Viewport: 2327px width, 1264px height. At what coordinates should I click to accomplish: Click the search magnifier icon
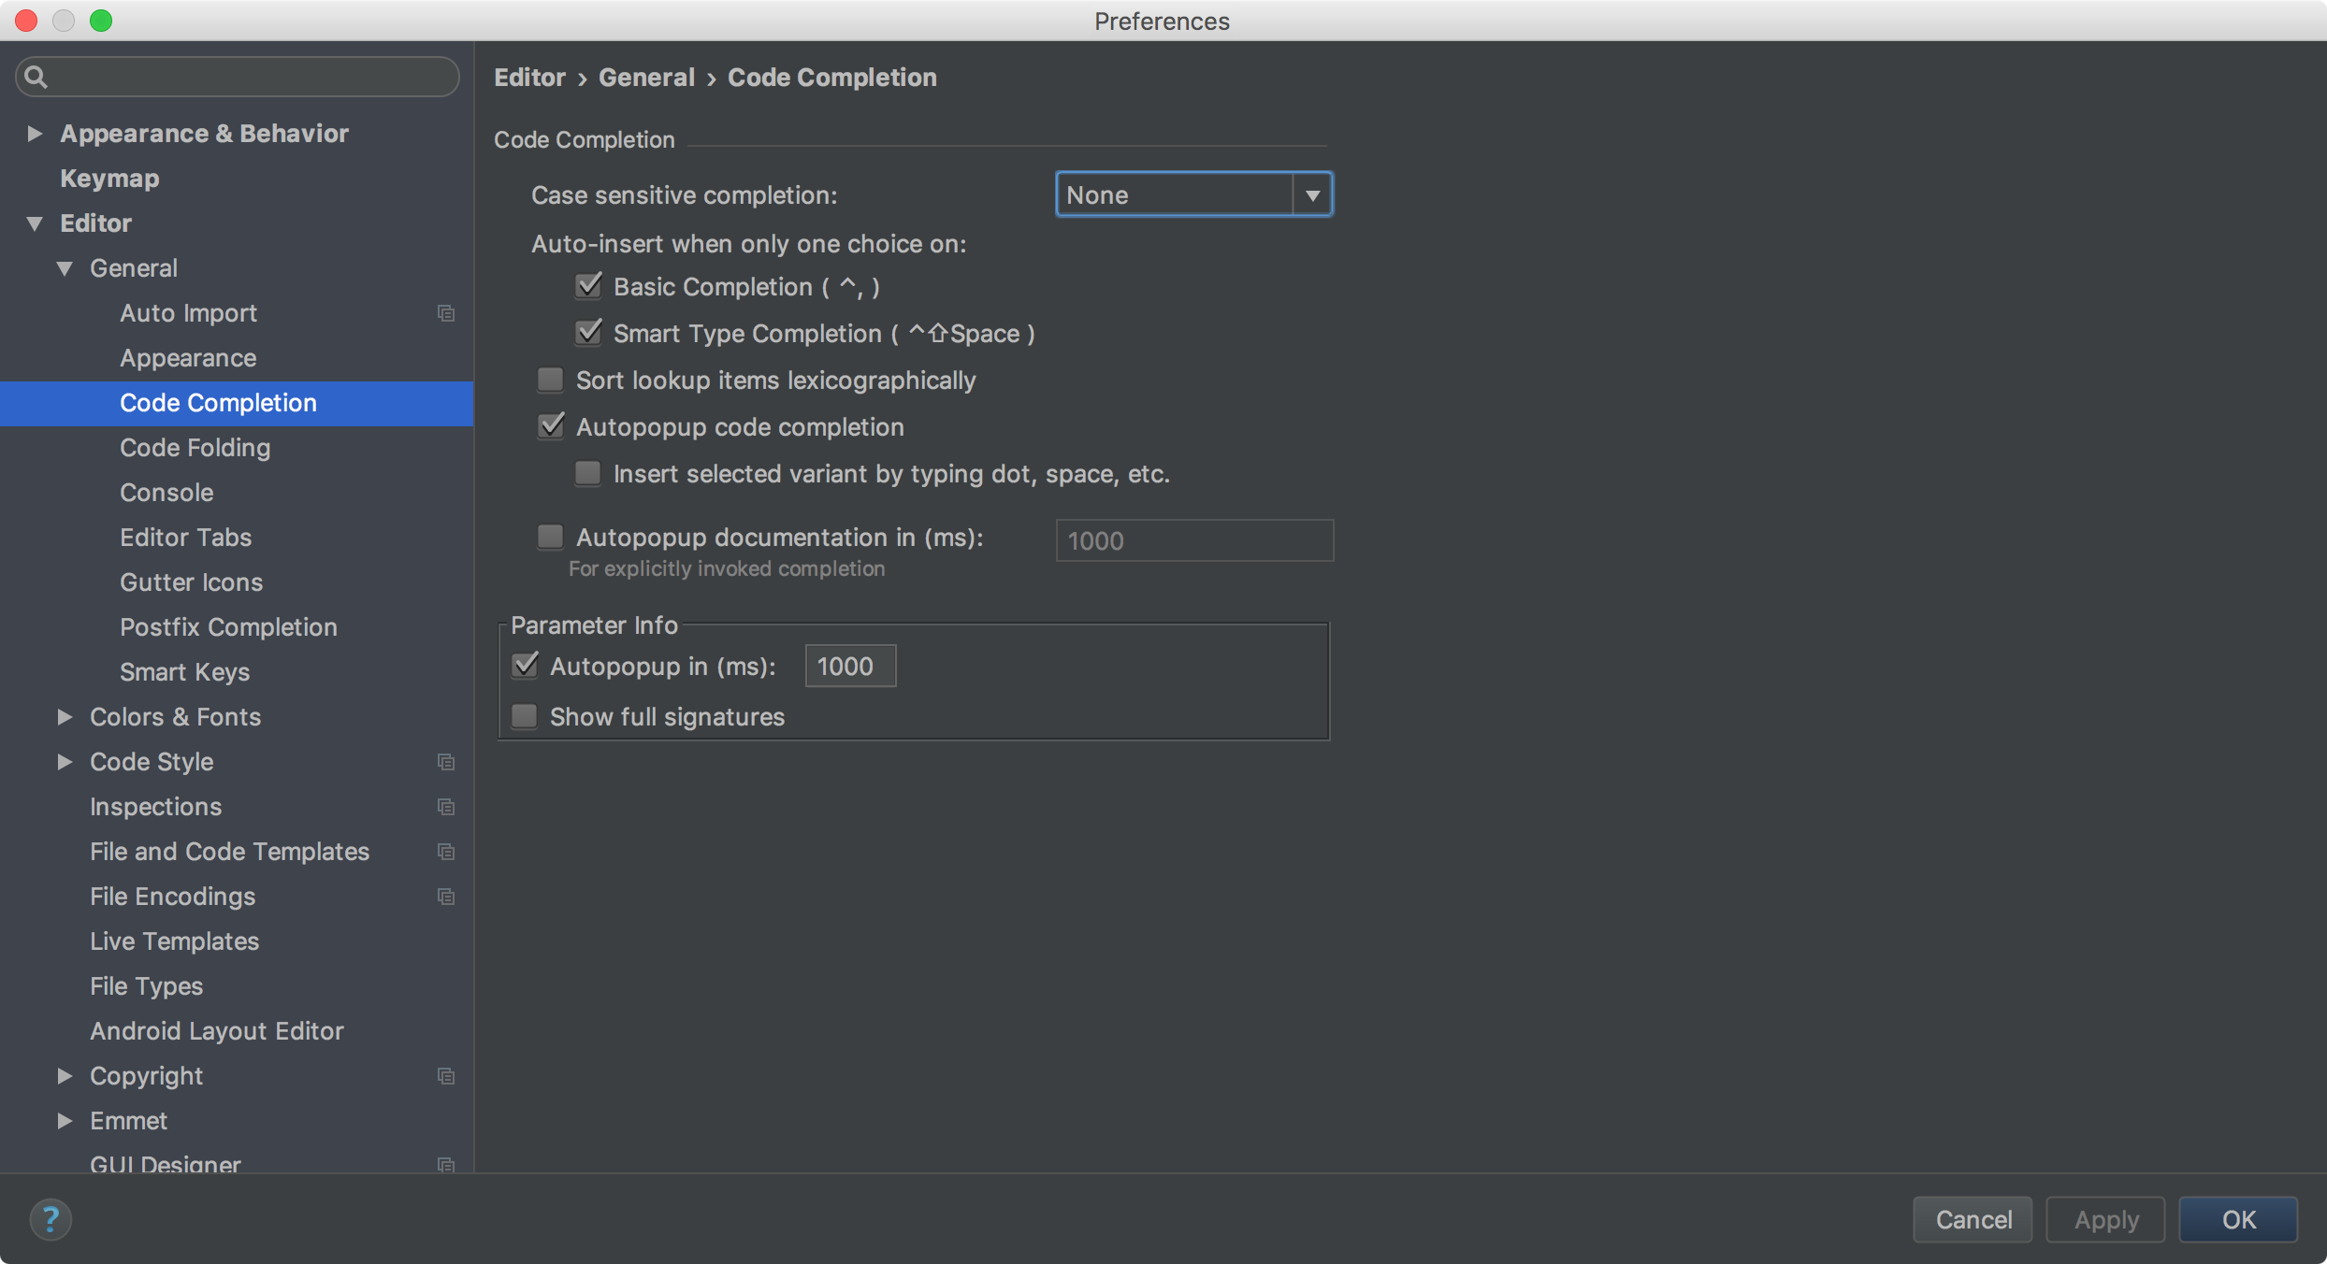[x=36, y=77]
